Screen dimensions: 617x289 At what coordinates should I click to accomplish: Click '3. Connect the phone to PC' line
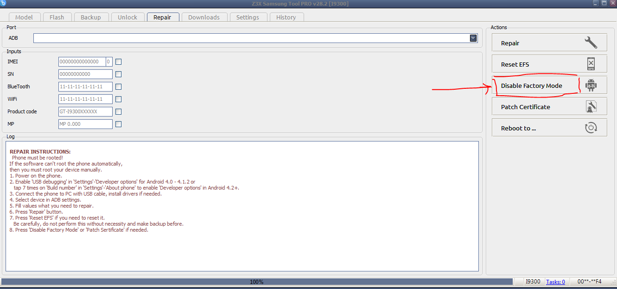coord(86,194)
